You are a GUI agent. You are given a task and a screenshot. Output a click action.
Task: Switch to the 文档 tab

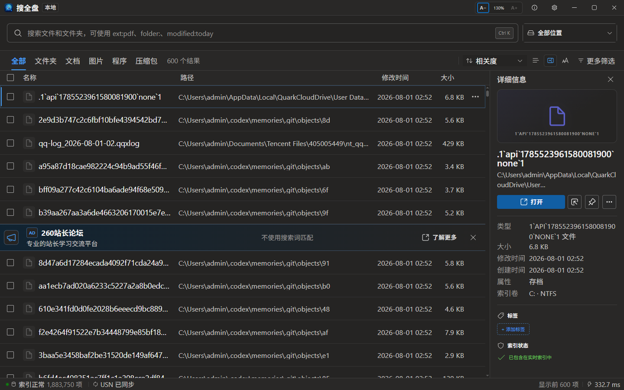tap(72, 61)
